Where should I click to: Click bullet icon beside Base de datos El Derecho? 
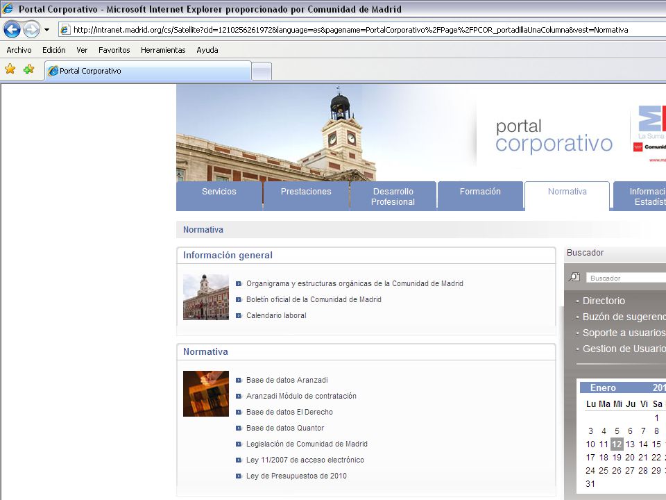(239, 412)
